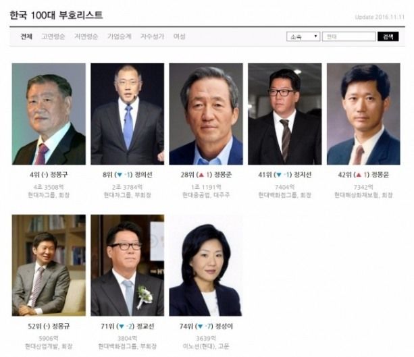Open the rank 4 정몽구 portrait thumbnail
This screenshot has width=414, height=357.
49,114
